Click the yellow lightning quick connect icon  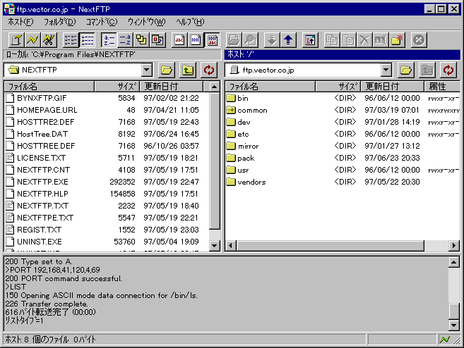coord(32,40)
